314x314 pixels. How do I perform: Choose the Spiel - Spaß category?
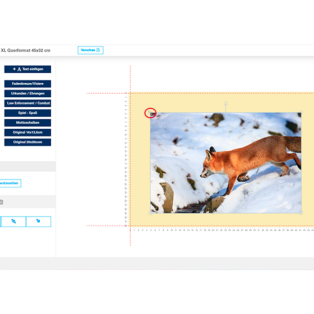click(x=28, y=113)
